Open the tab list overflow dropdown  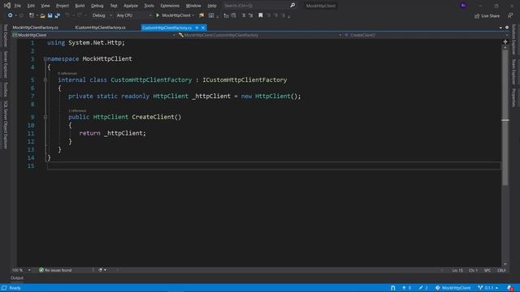click(x=500, y=28)
